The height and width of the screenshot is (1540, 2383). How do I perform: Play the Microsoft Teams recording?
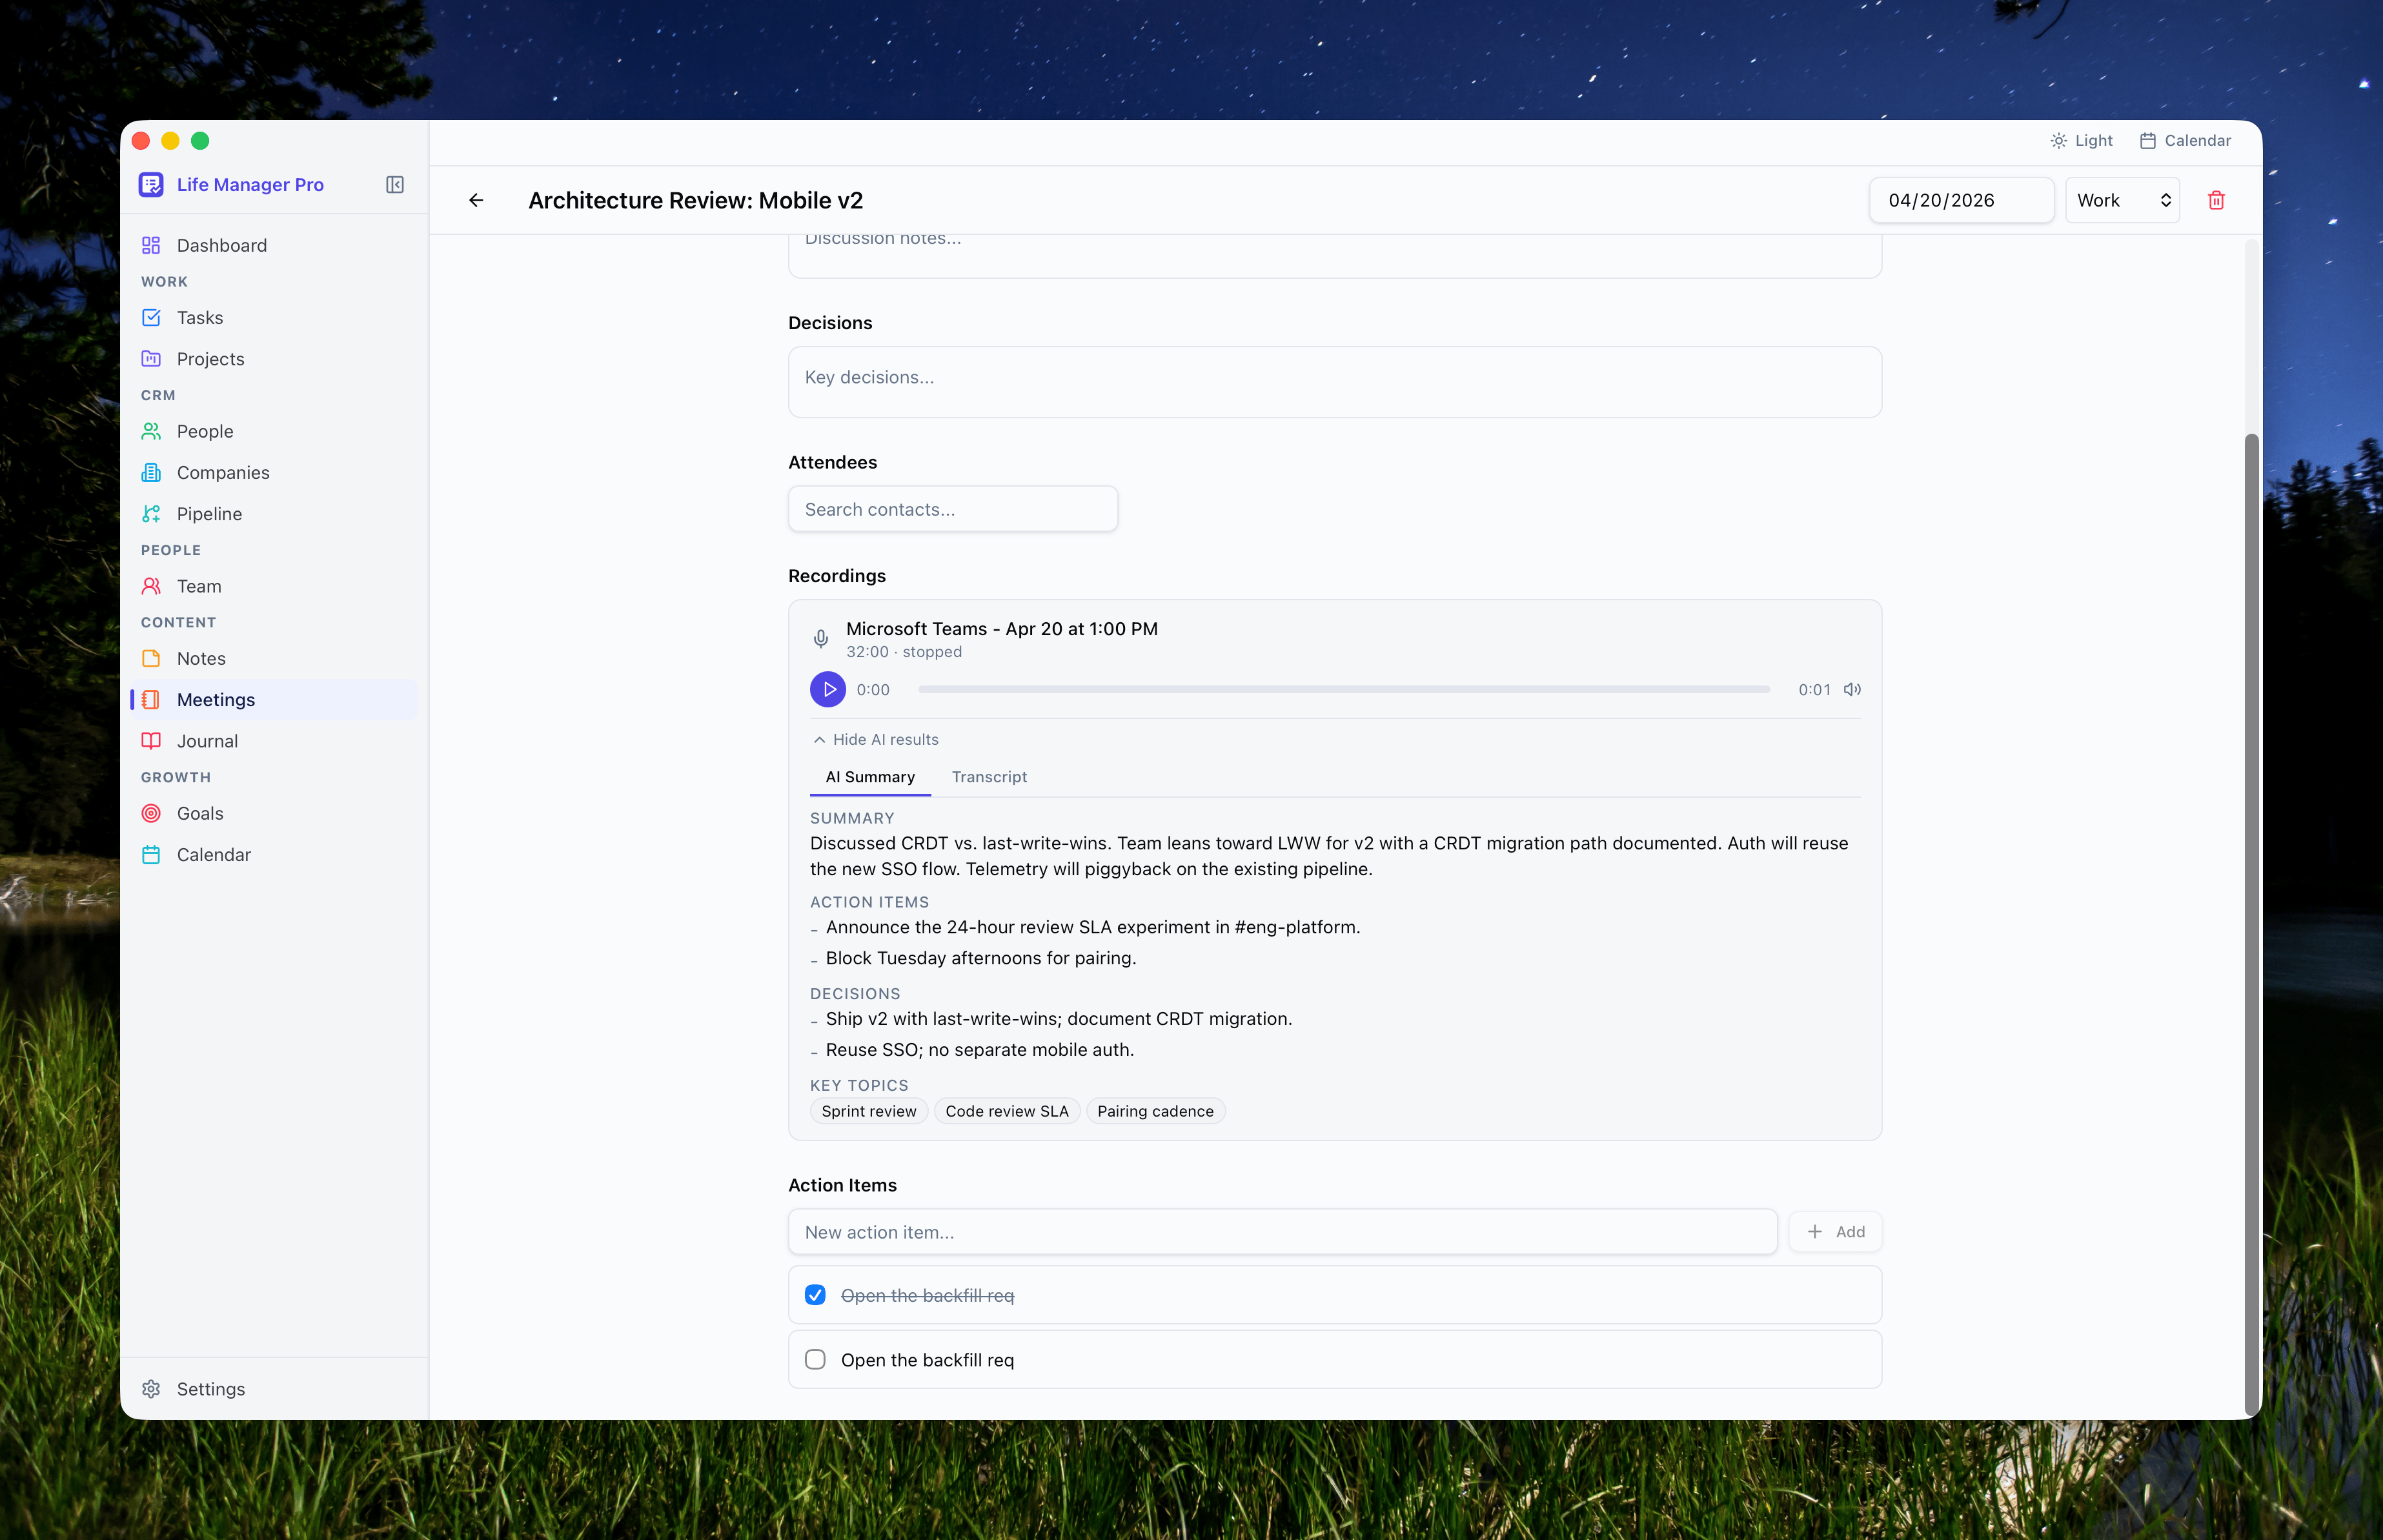828,689
